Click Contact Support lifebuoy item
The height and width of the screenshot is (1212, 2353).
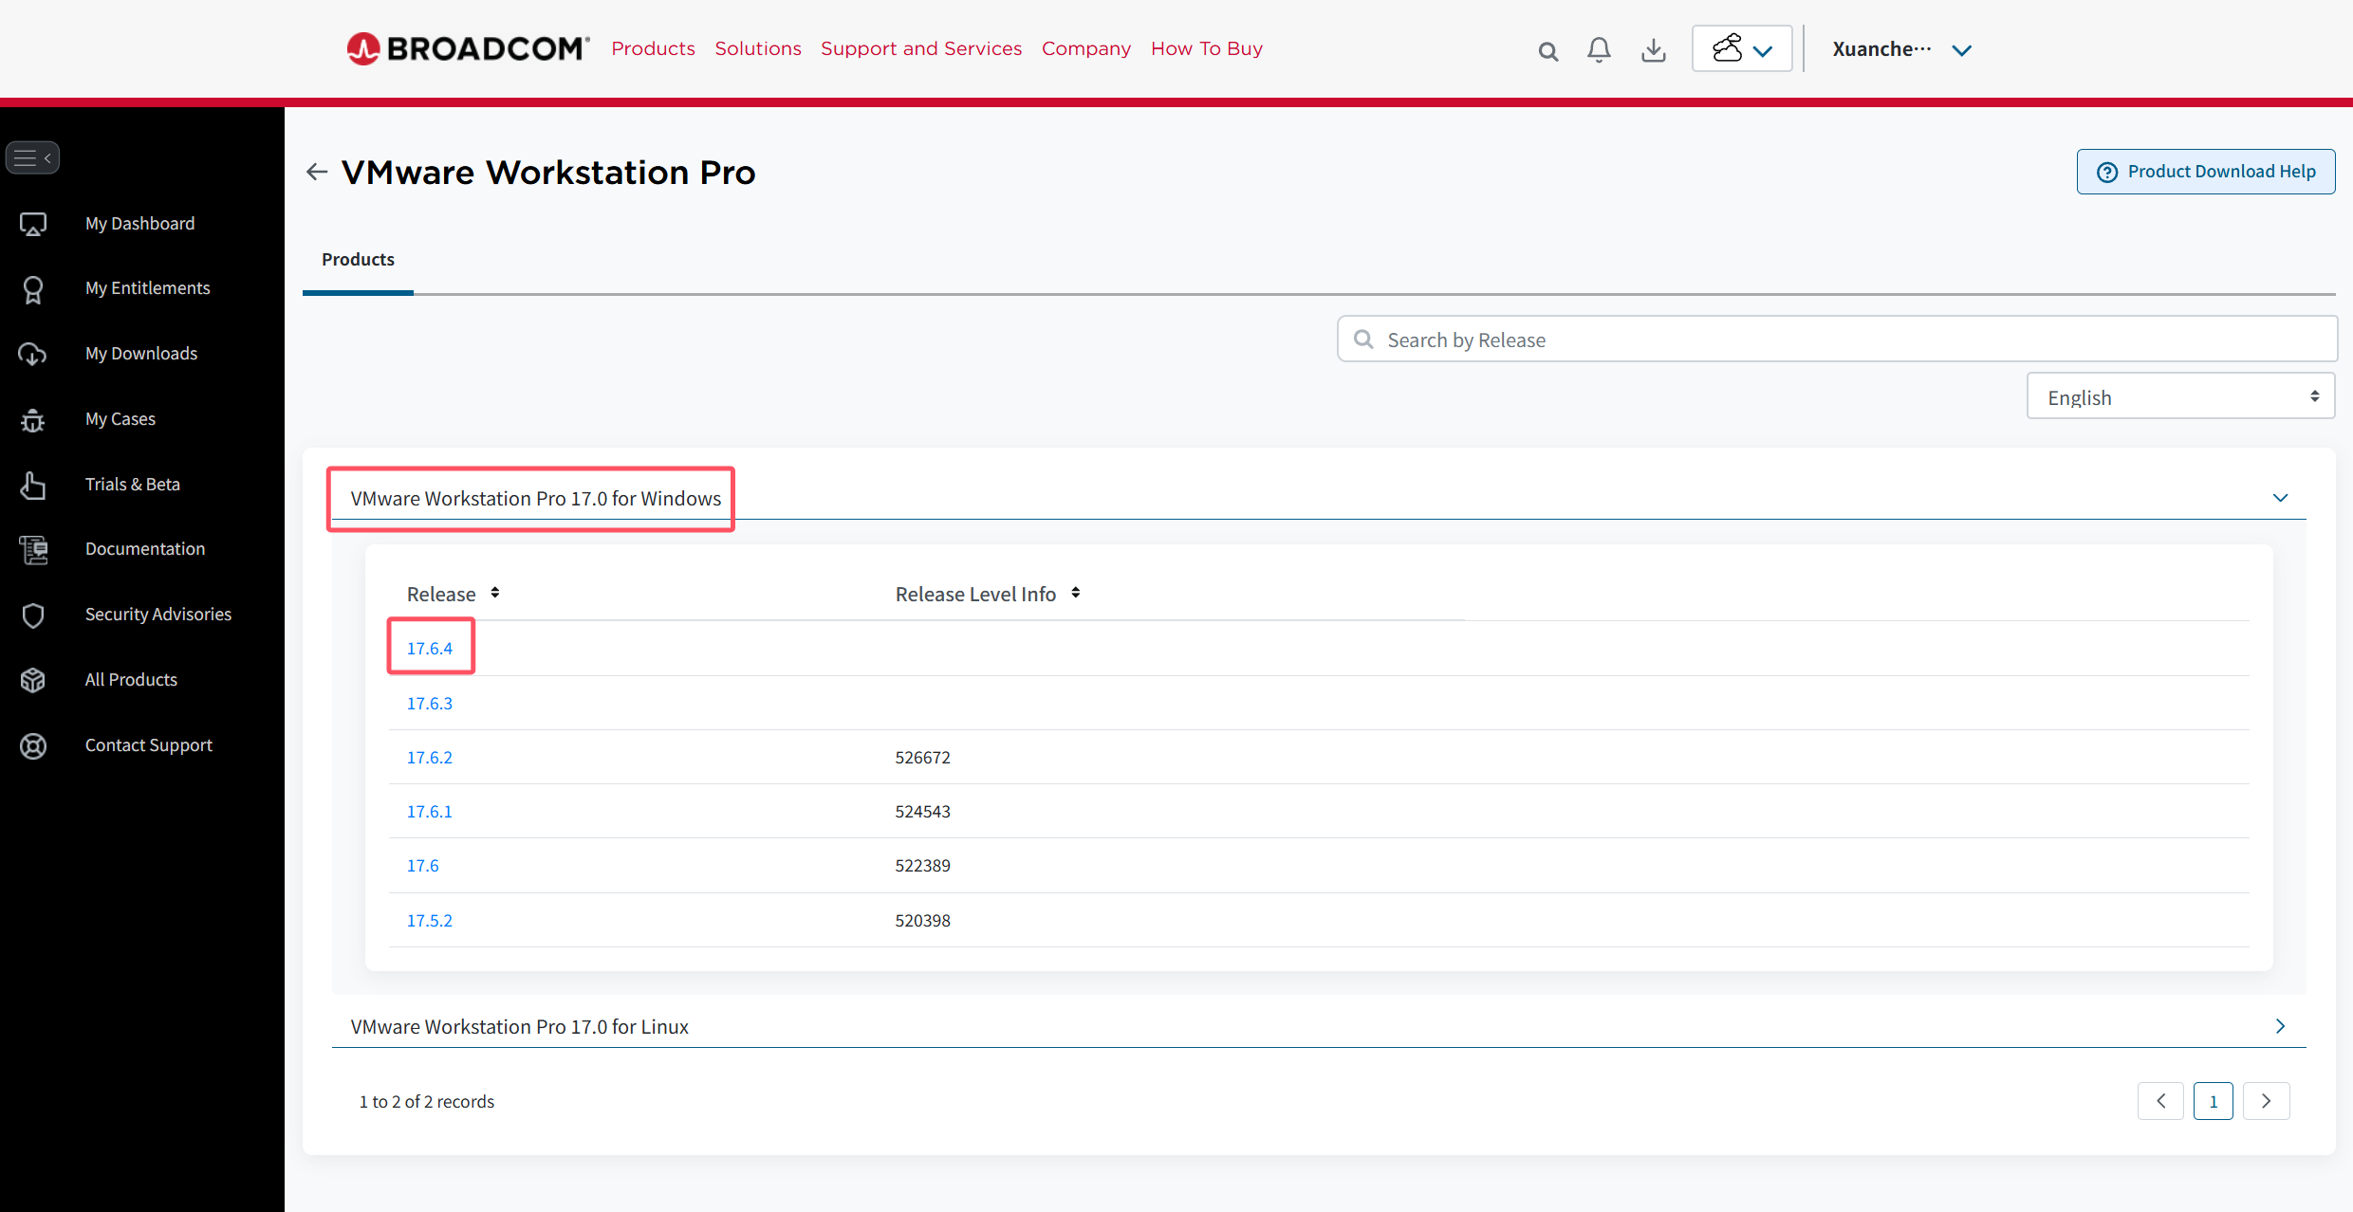148,745
